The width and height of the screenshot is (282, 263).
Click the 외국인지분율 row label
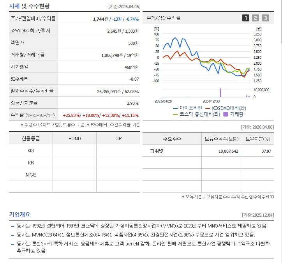click(24, 103)
